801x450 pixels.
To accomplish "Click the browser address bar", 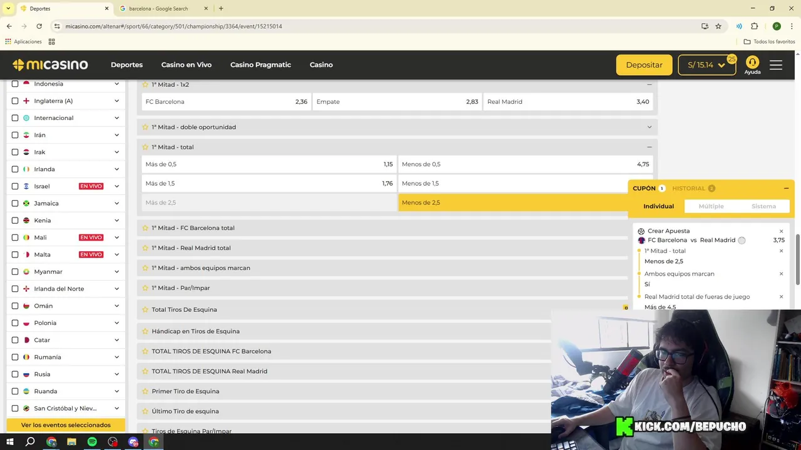I will pos(375,26).
